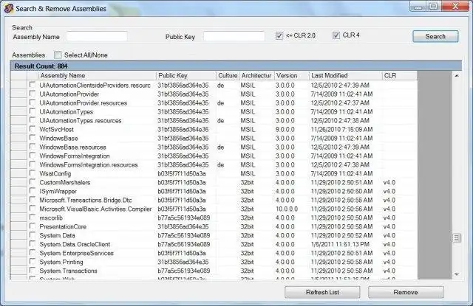Screen dimensions: 473x306
Task: Sort by Architecture column header
Action: pos(256,75)
